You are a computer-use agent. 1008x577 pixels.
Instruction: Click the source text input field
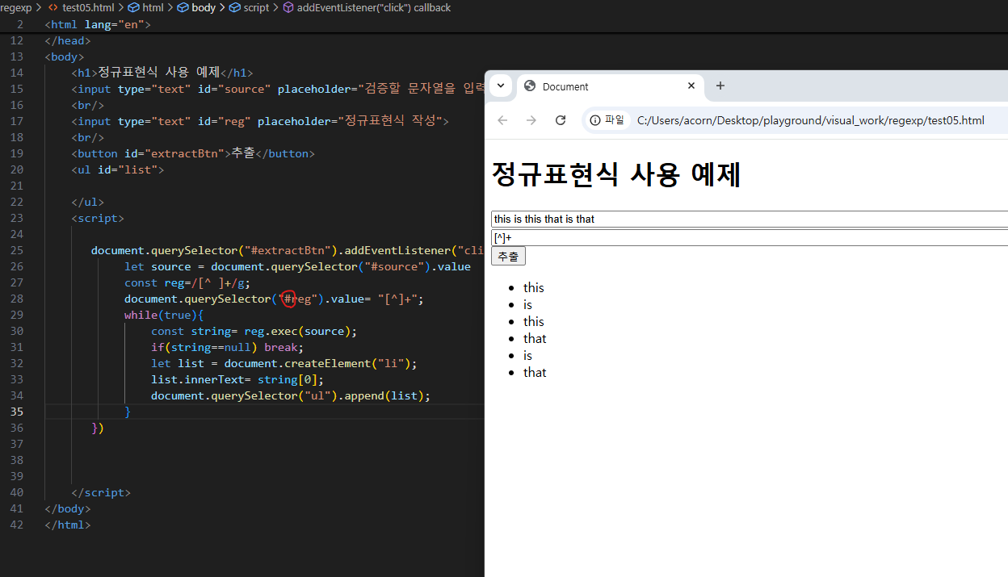tap(750, 219)
